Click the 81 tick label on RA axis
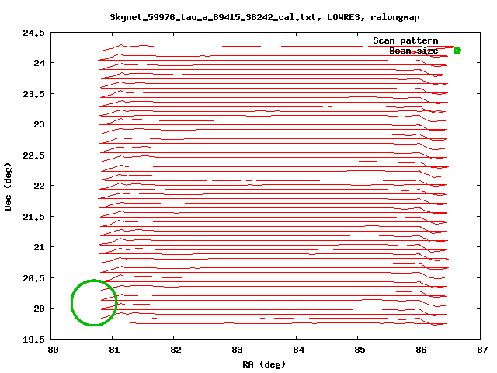Viewport: 497px width, 373px height. tap(114, 350)
